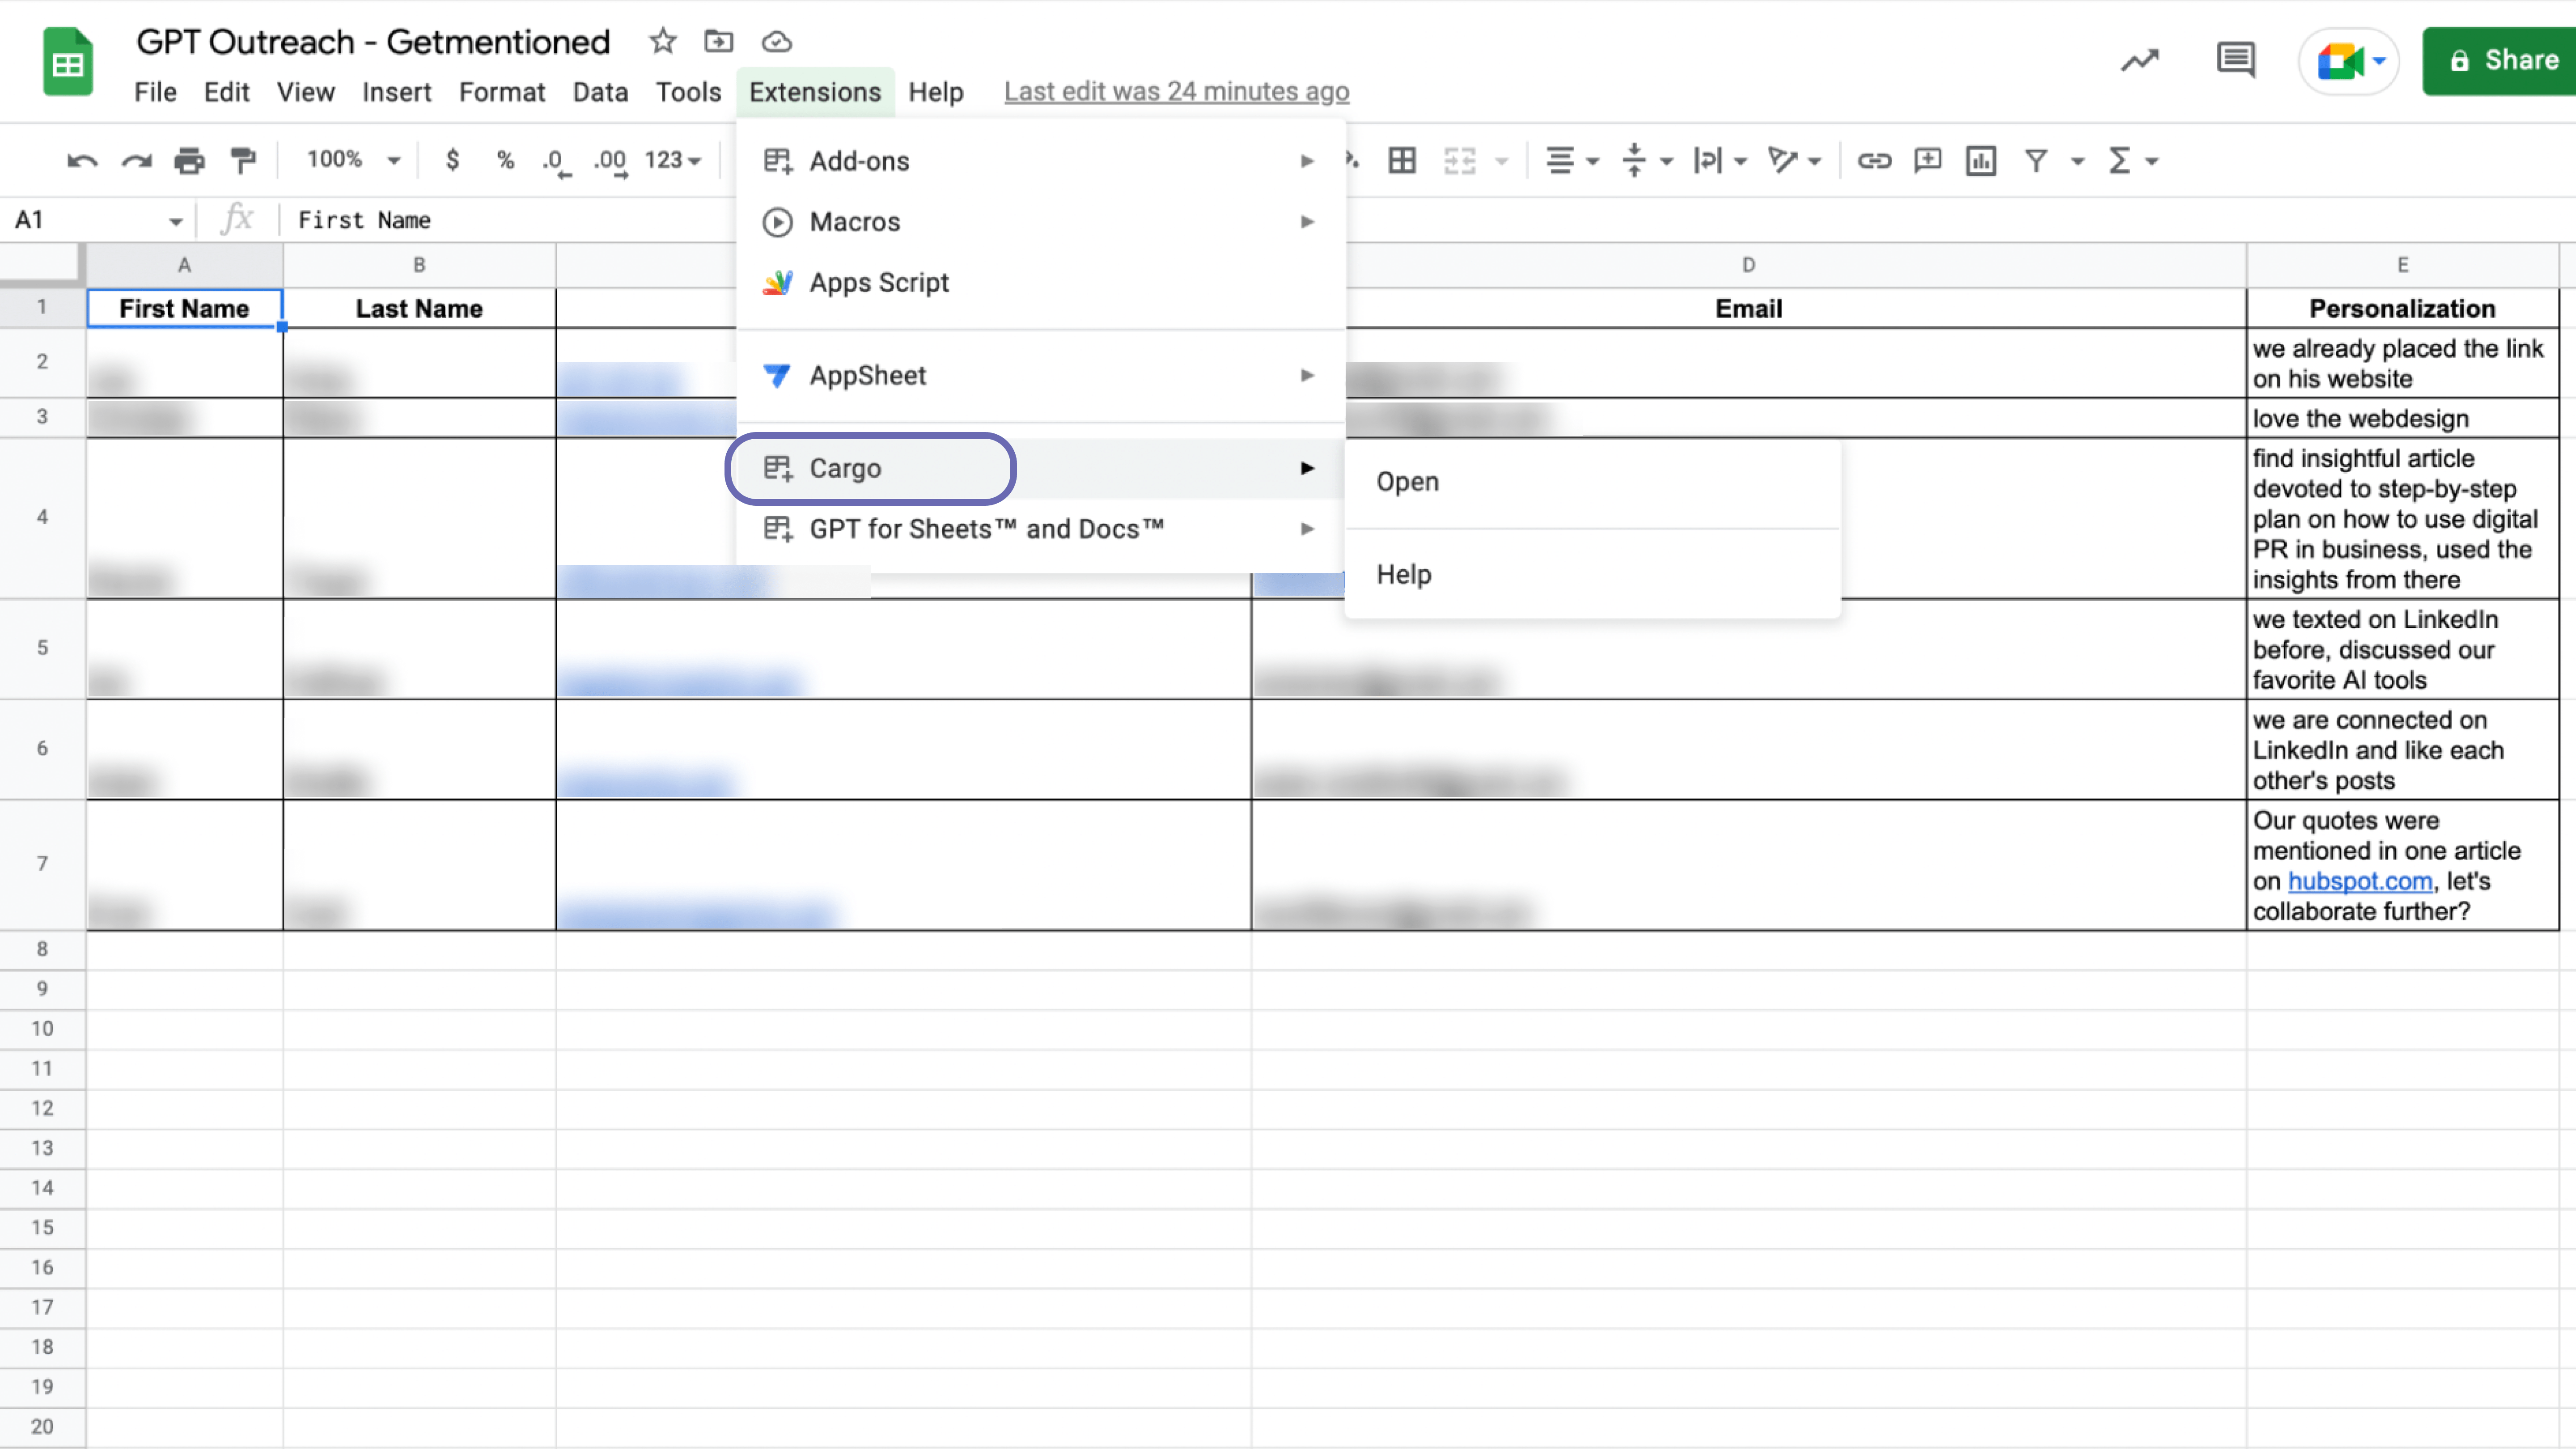
Task: Click the print icon
Action: click(189, 161)
